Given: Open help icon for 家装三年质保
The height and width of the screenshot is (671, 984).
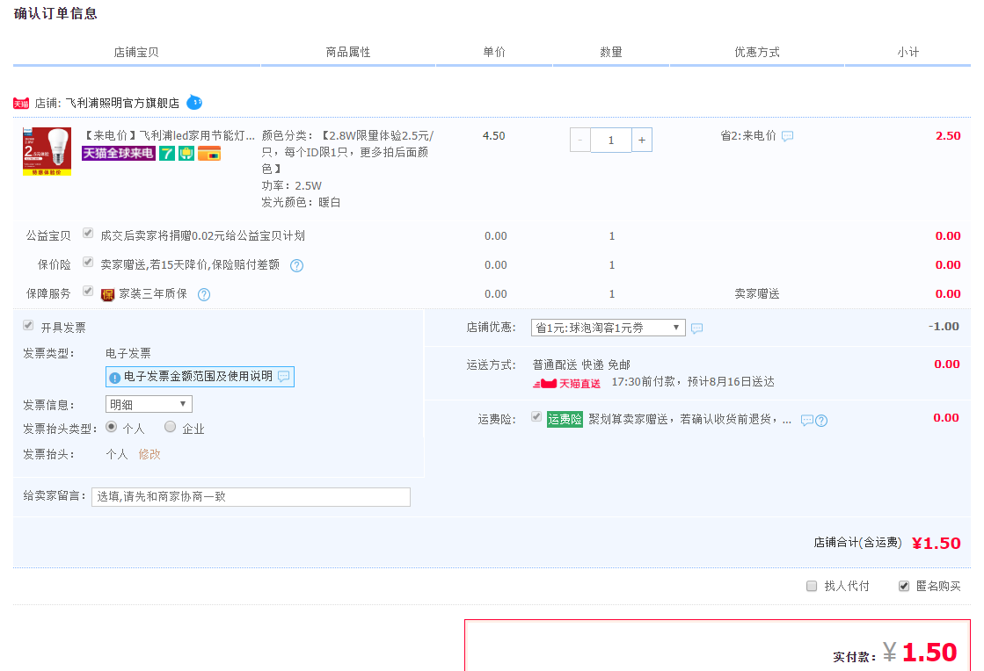Looking at the screenshot, I should point(204,294).
